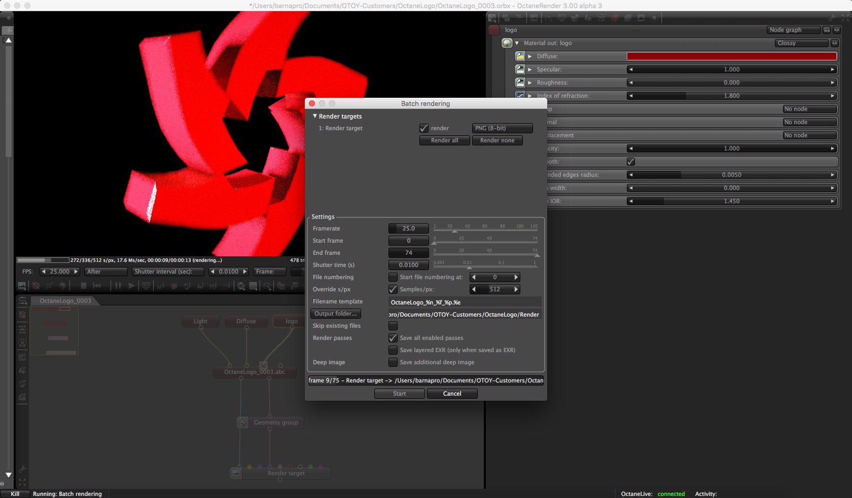
Task: Enable Save additional deep image checkbox
Action: pyautogui.click(x=393, y=362)
